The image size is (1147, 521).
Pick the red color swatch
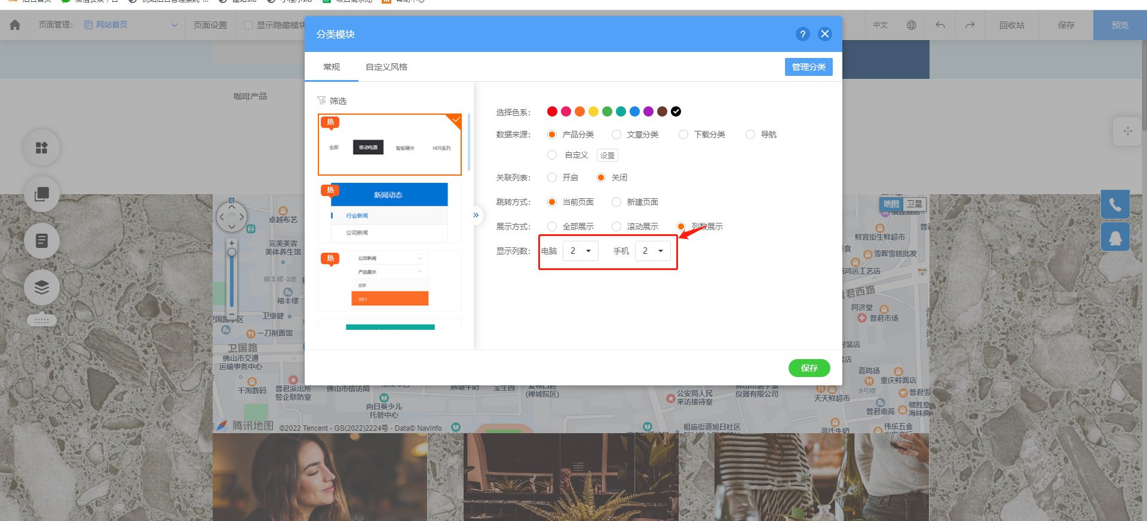[x=552, y=111]
